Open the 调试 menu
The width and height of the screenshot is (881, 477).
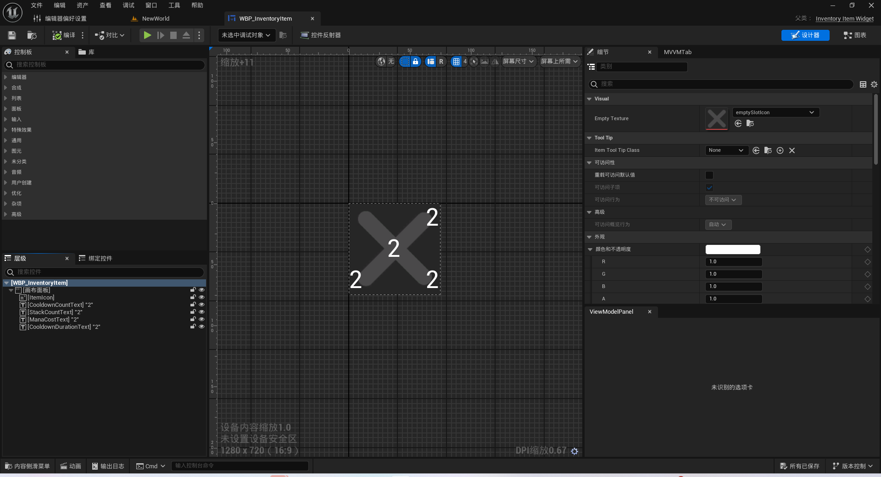[x=128, y=5]
